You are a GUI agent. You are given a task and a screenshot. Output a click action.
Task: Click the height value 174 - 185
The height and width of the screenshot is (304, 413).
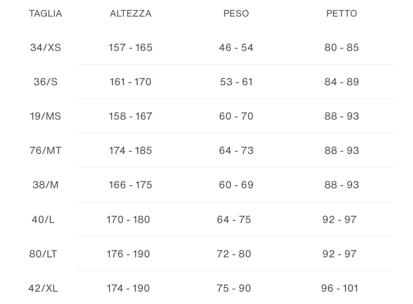click(130, 151)
